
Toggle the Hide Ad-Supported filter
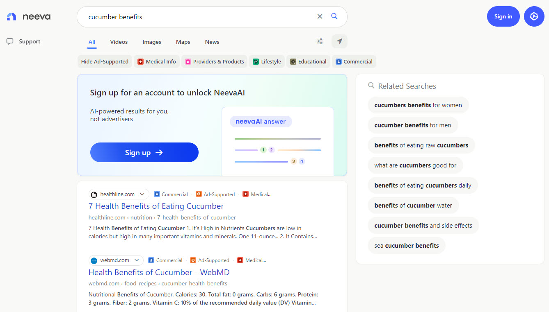point(105,61)
